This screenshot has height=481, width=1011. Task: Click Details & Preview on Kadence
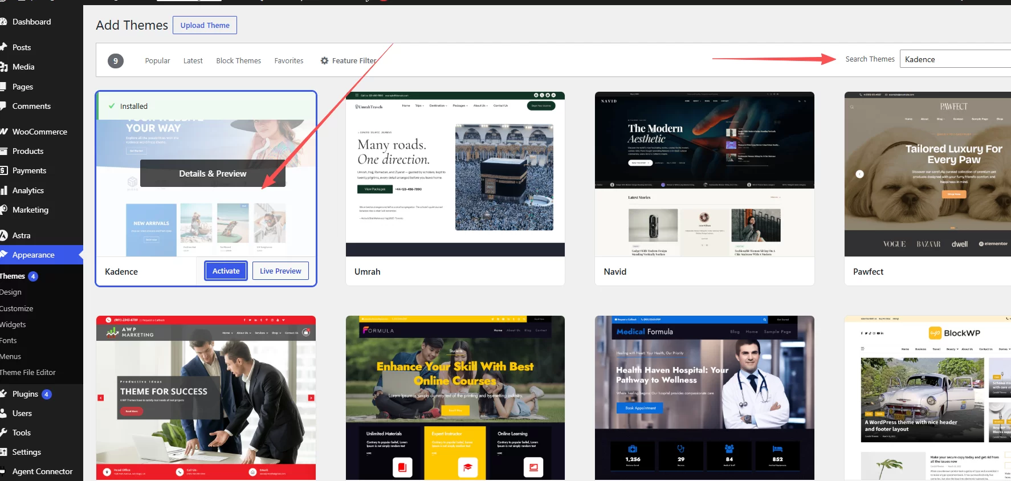(x=213, y=173)
